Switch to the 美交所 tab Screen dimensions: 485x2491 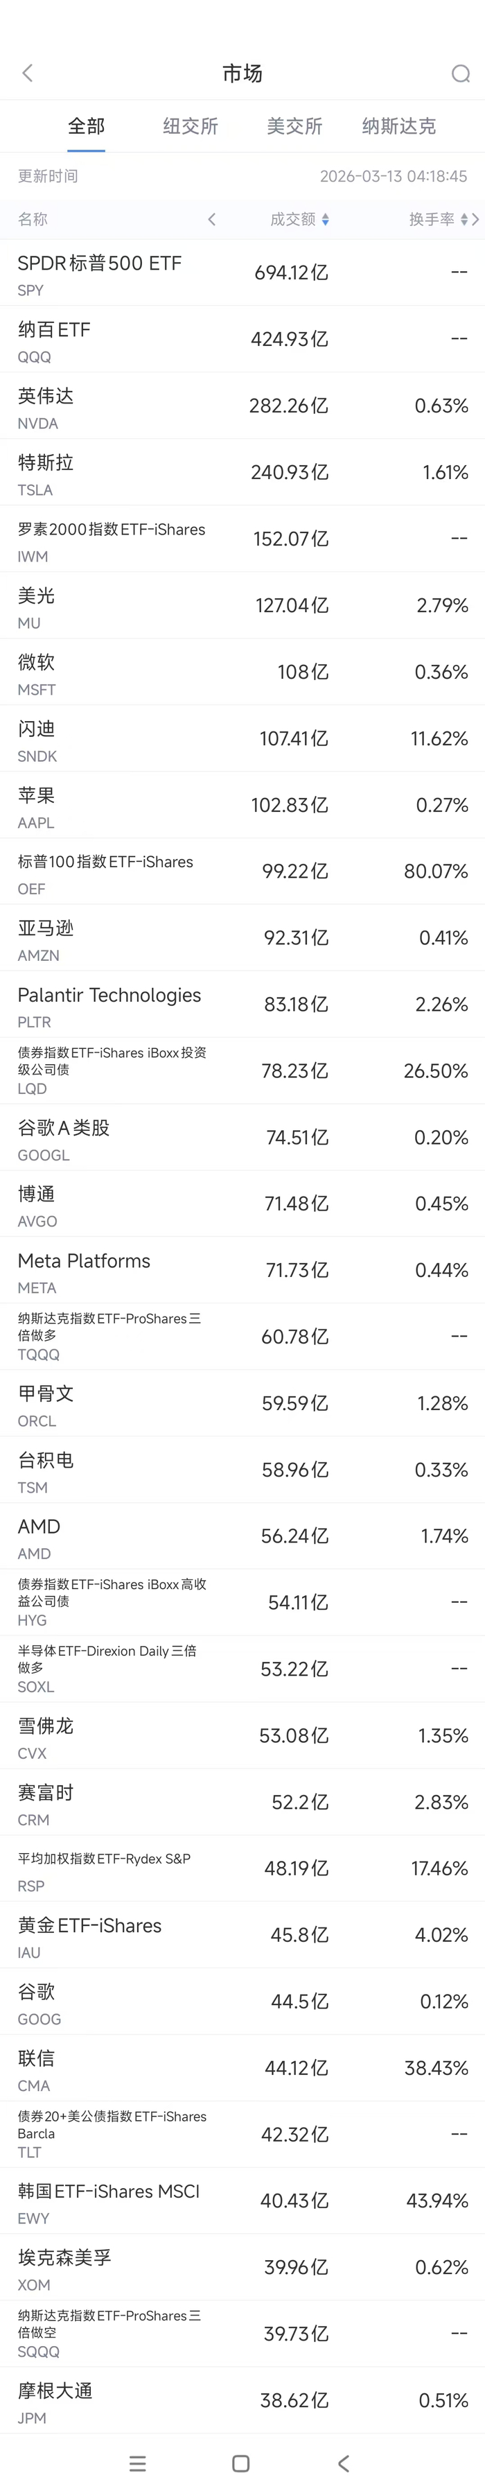tap(294, 125)
